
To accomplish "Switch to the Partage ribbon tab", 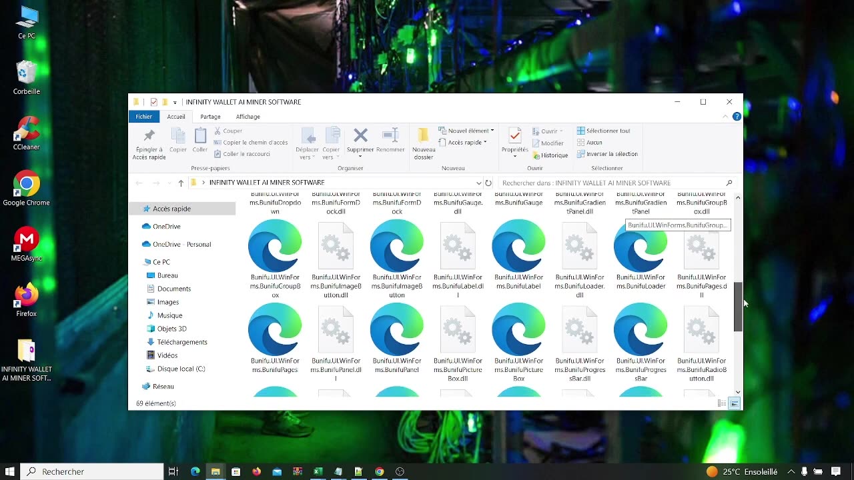I will tap(210, 117).
